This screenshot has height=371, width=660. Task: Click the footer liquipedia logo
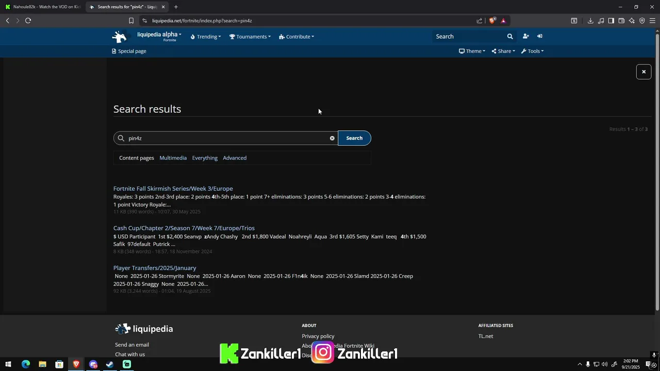pos(144,329)
